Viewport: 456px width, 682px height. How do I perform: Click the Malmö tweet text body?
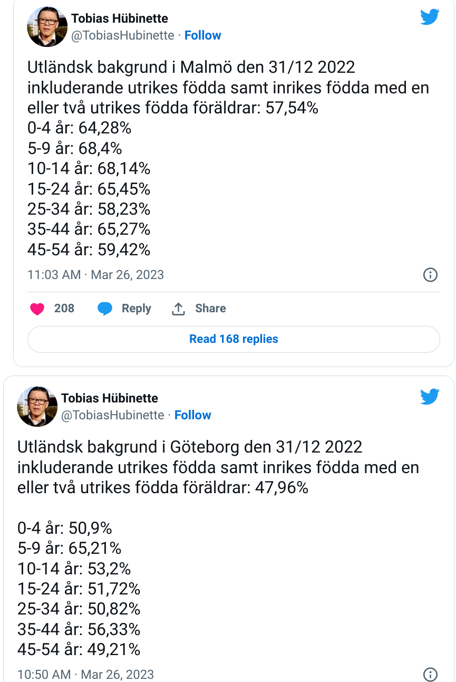211,158
